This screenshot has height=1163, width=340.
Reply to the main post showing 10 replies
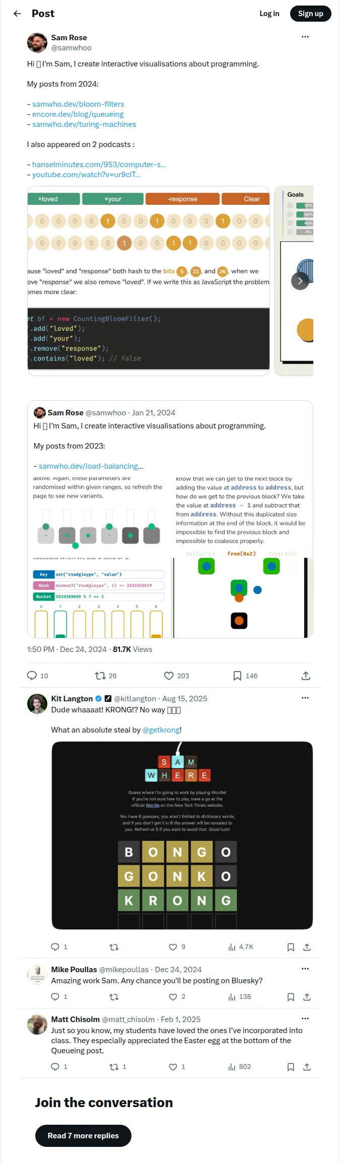[x=38, y=676]
